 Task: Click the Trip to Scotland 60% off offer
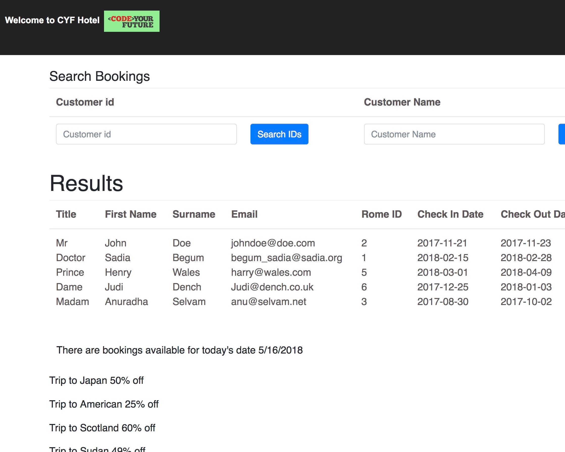point(102,428)
